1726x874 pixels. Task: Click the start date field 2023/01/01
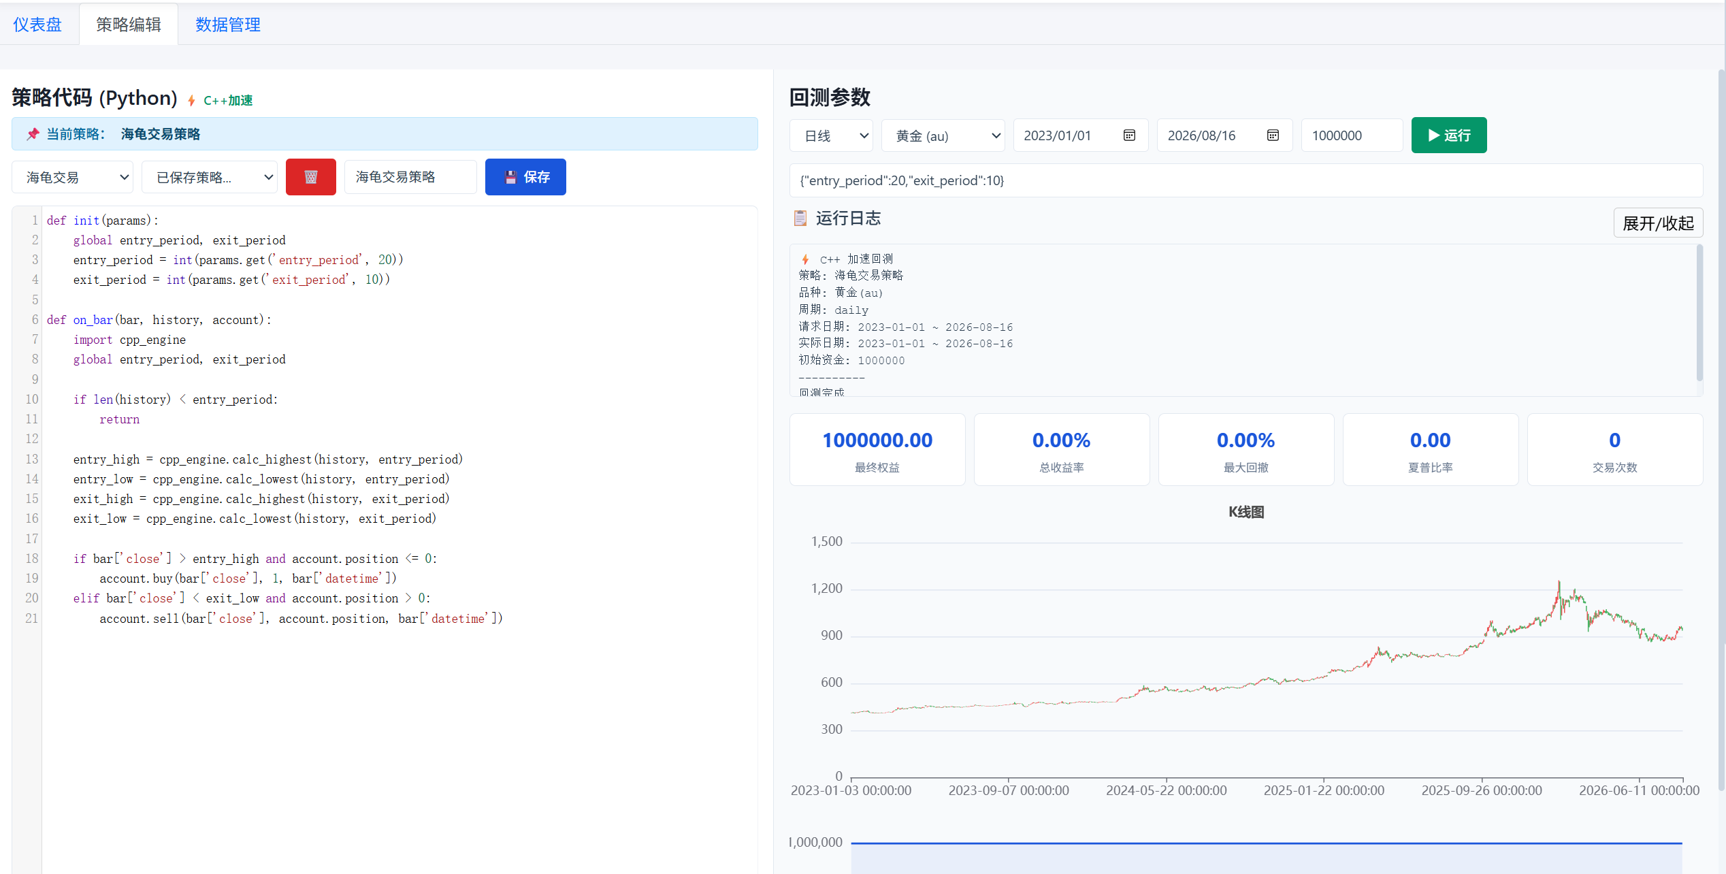(x=1081, y=135)
